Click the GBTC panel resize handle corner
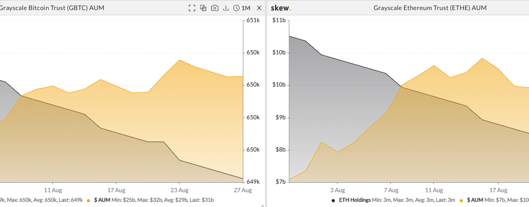 [262, 205]
